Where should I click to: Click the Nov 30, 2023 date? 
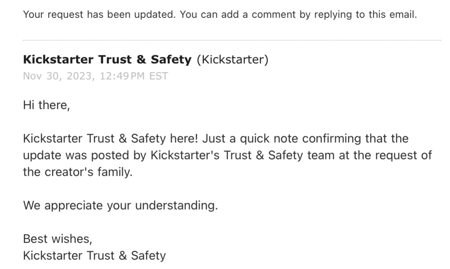click(58, 76)
